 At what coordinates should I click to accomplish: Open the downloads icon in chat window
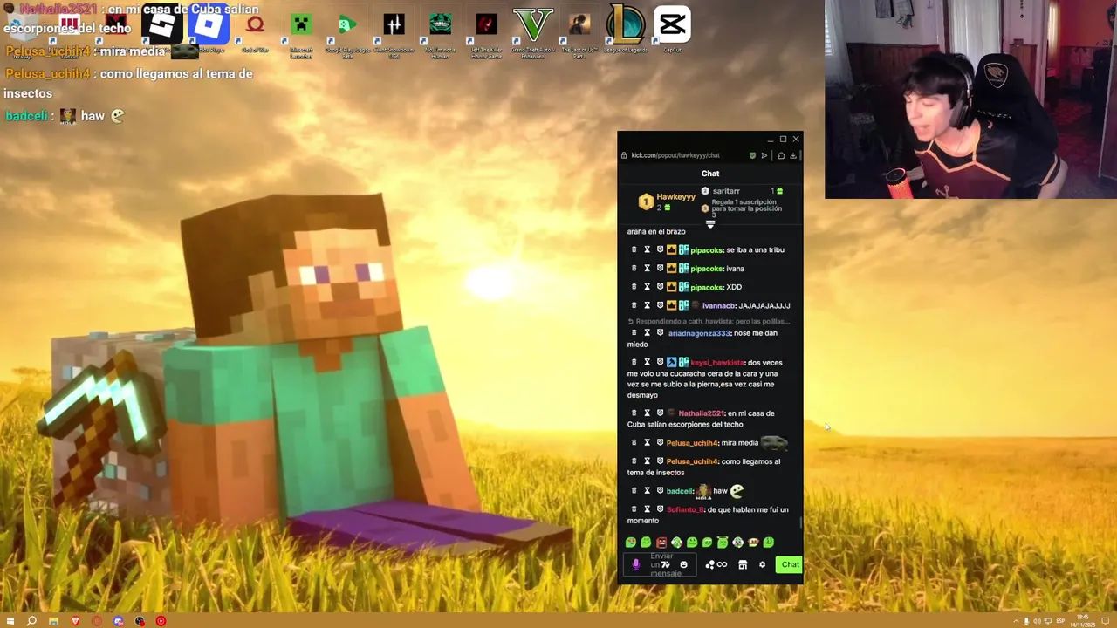click(792, 155)
